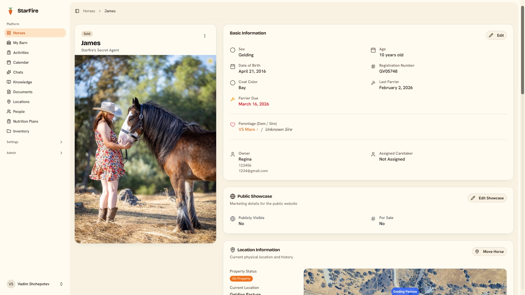The width and height of the screenshot is (525, 295).
Task: Click the Gelding Pasture map marker
Action: [405, 291]
